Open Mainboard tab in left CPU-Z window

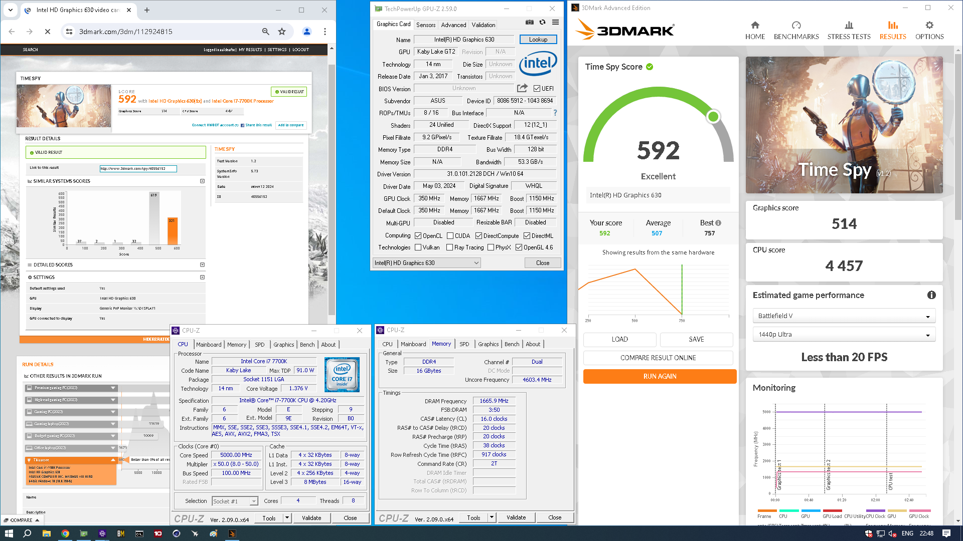coord(209,345)
